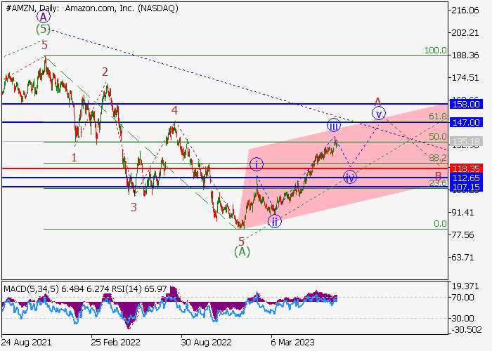This screenshot has height=351, width=492.
Task: Select the 0.0 Fibonacci level label
Action: pos(440,223)
